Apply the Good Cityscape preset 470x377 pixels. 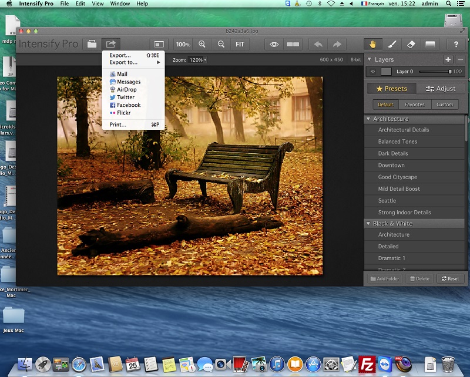pyautogui.click(x=414, y=177)
